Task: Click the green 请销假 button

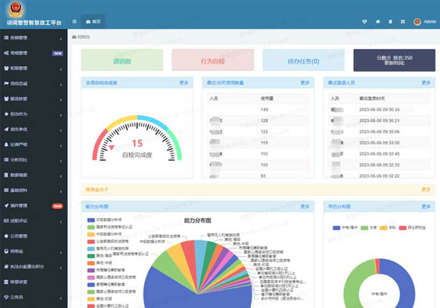Action: 122,60
